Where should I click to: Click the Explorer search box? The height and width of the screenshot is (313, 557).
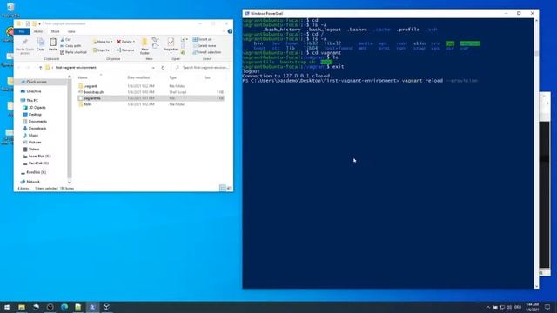tap(201, 68)
